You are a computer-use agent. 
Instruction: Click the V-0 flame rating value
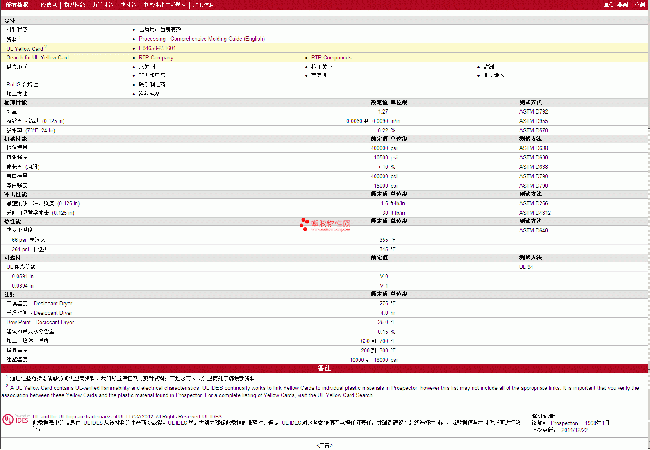point(384,276)
